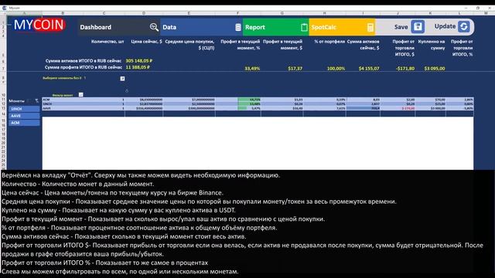The image size is (495, 278).
Task: Click the 'Средняя цена покупки' column header
Action: (x=189, y=45)
